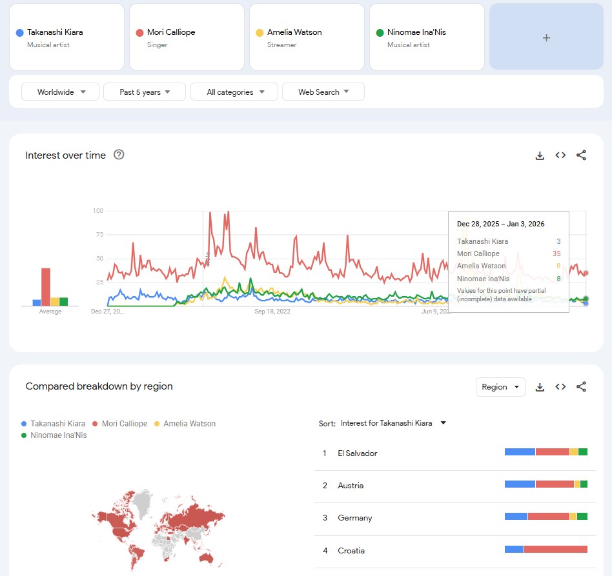Expand the All categories dropdown
Viewport: 612px width, 576px height.
point(234,92)
